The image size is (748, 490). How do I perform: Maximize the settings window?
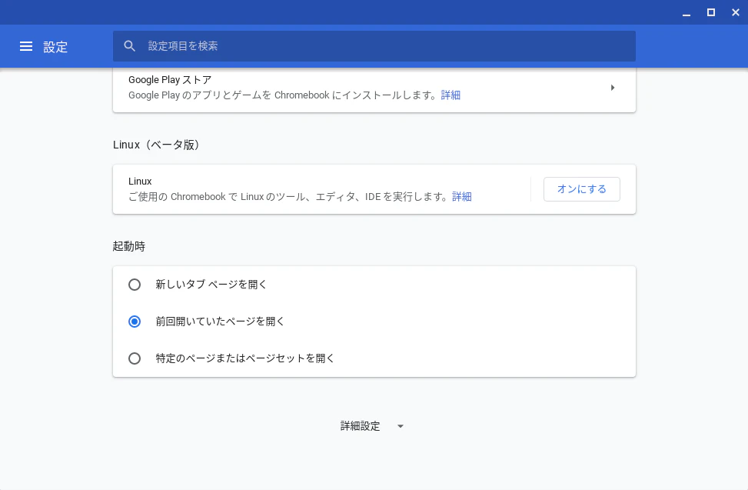(711, 12)
